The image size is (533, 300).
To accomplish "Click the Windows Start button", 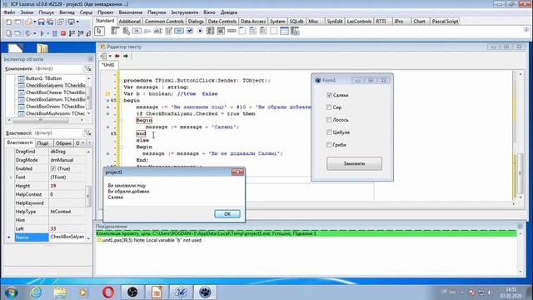I will [x=12, y=292].
